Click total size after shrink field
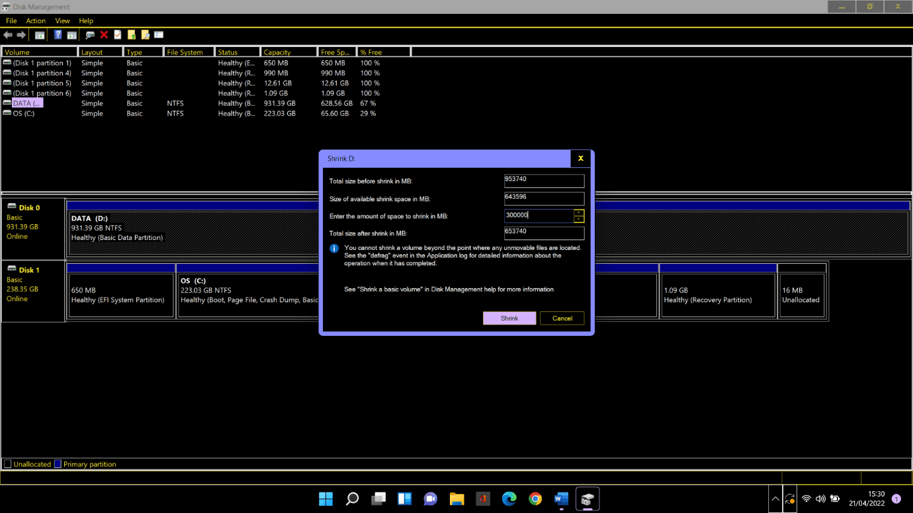 (544, 233)
